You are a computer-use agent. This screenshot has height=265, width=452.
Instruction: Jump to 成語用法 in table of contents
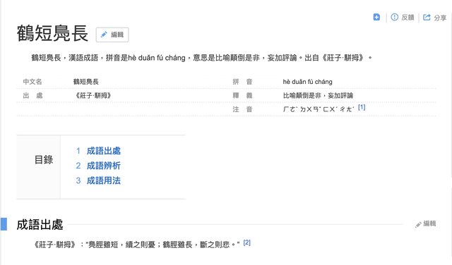pos(104,180)
